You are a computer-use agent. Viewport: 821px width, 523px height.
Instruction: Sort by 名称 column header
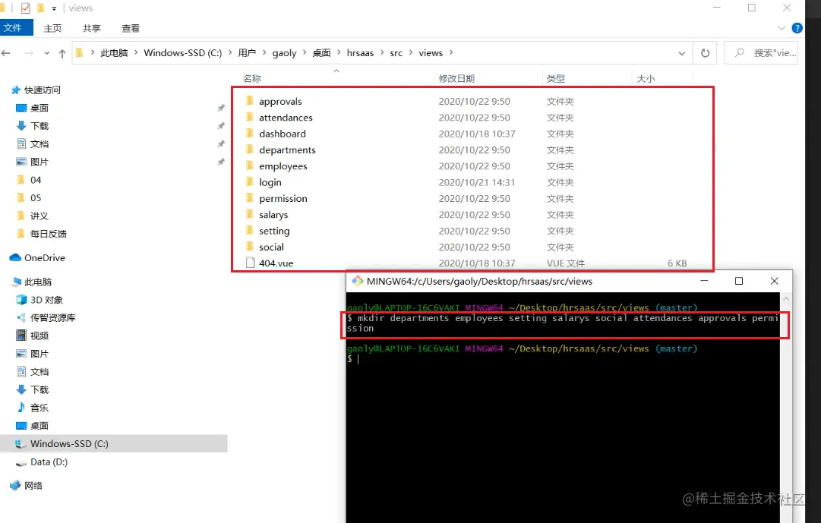point(252,78)
